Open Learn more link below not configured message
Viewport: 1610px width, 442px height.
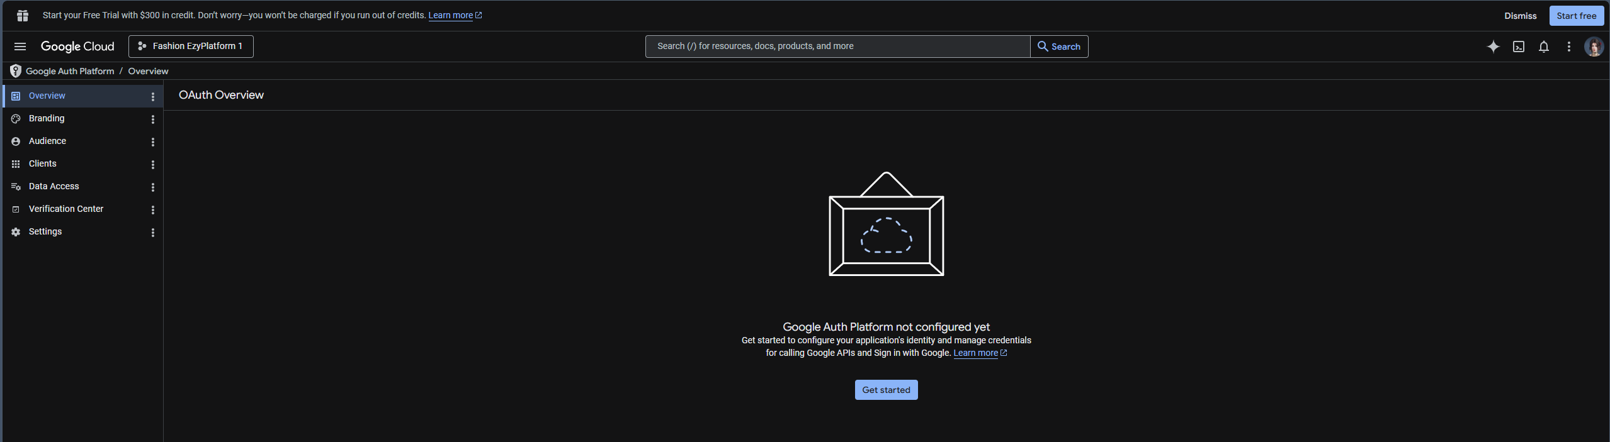[975, 353]
